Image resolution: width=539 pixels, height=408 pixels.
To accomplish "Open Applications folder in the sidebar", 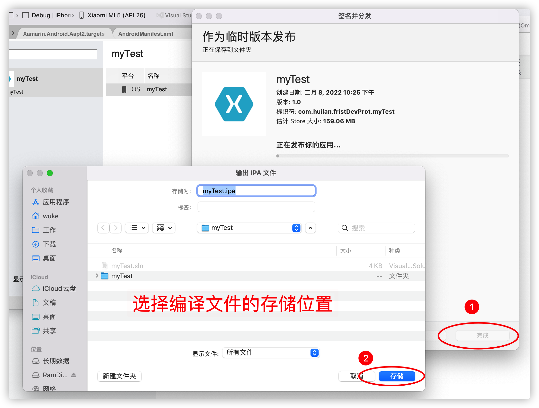I will pyautogui.click(x=56, y=202).
